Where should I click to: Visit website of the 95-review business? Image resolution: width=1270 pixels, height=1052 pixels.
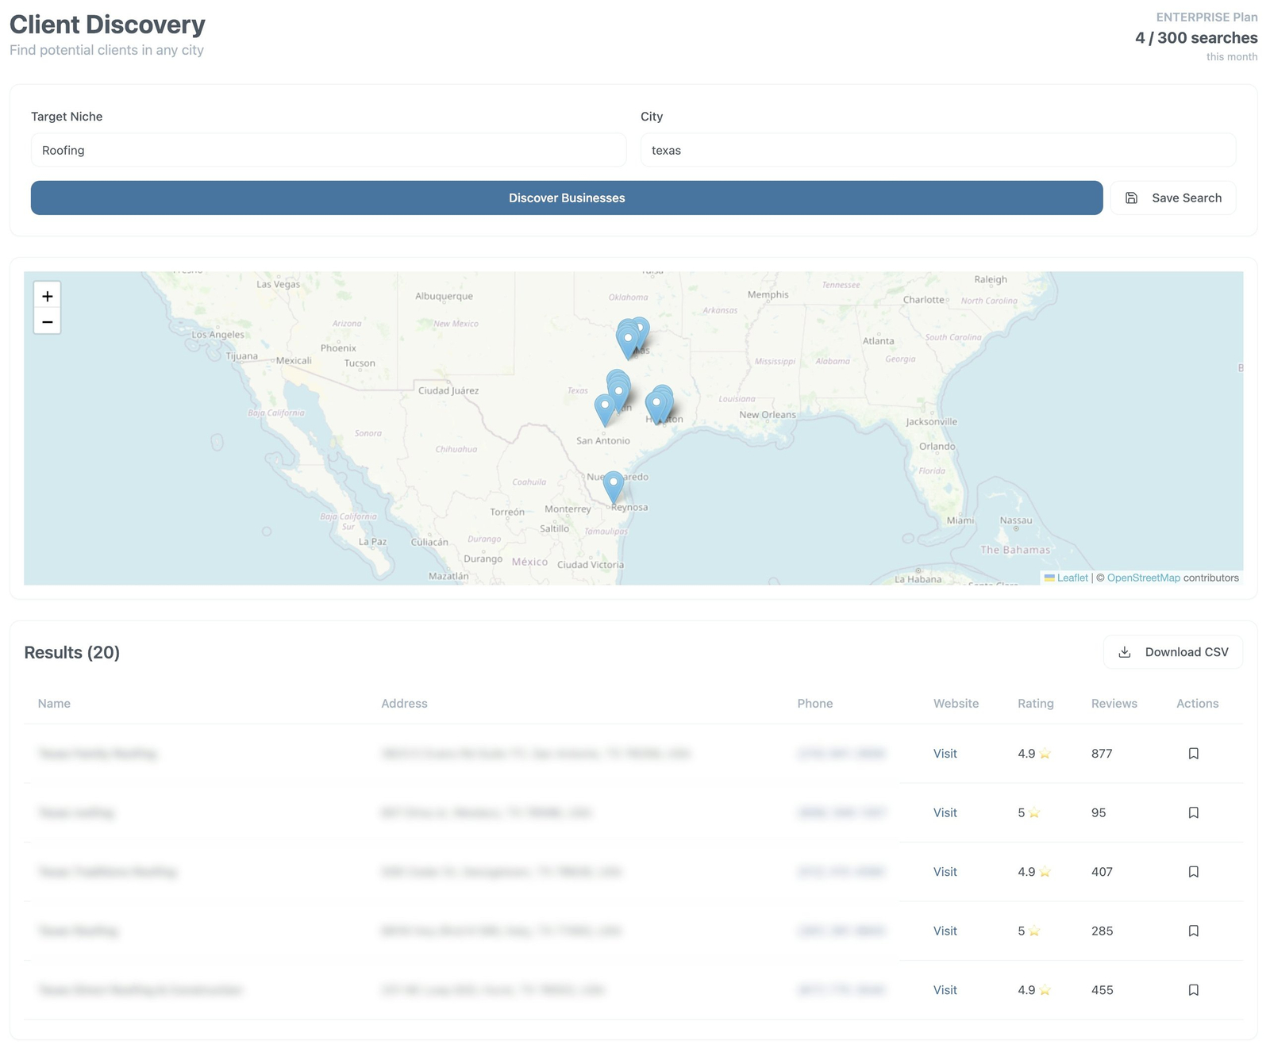(x=945, y=812)
